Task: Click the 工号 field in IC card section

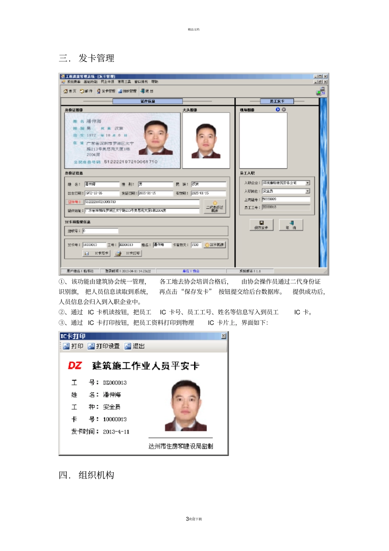Action: pos(129,245)
